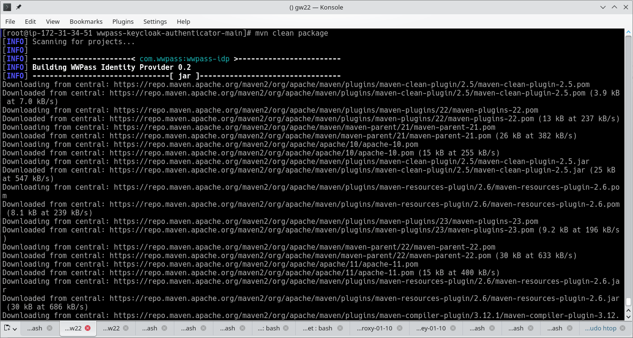Open a new tab with the new-tab icon
The image size is (633, 338).
[x=7, y=328]
